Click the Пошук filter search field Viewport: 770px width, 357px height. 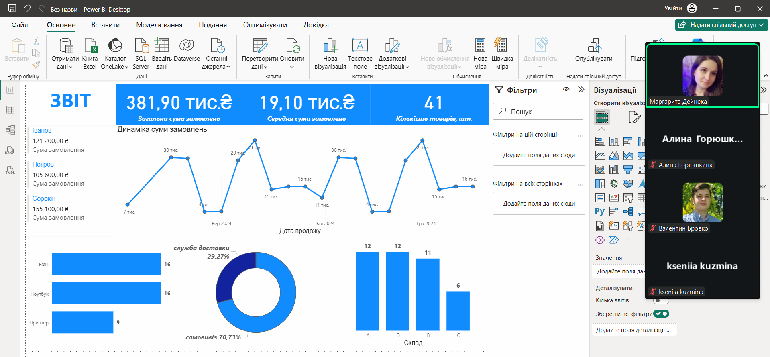click(x=538, y=111)
